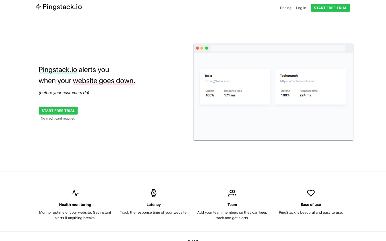Click the Team users icon

[232, 193]
